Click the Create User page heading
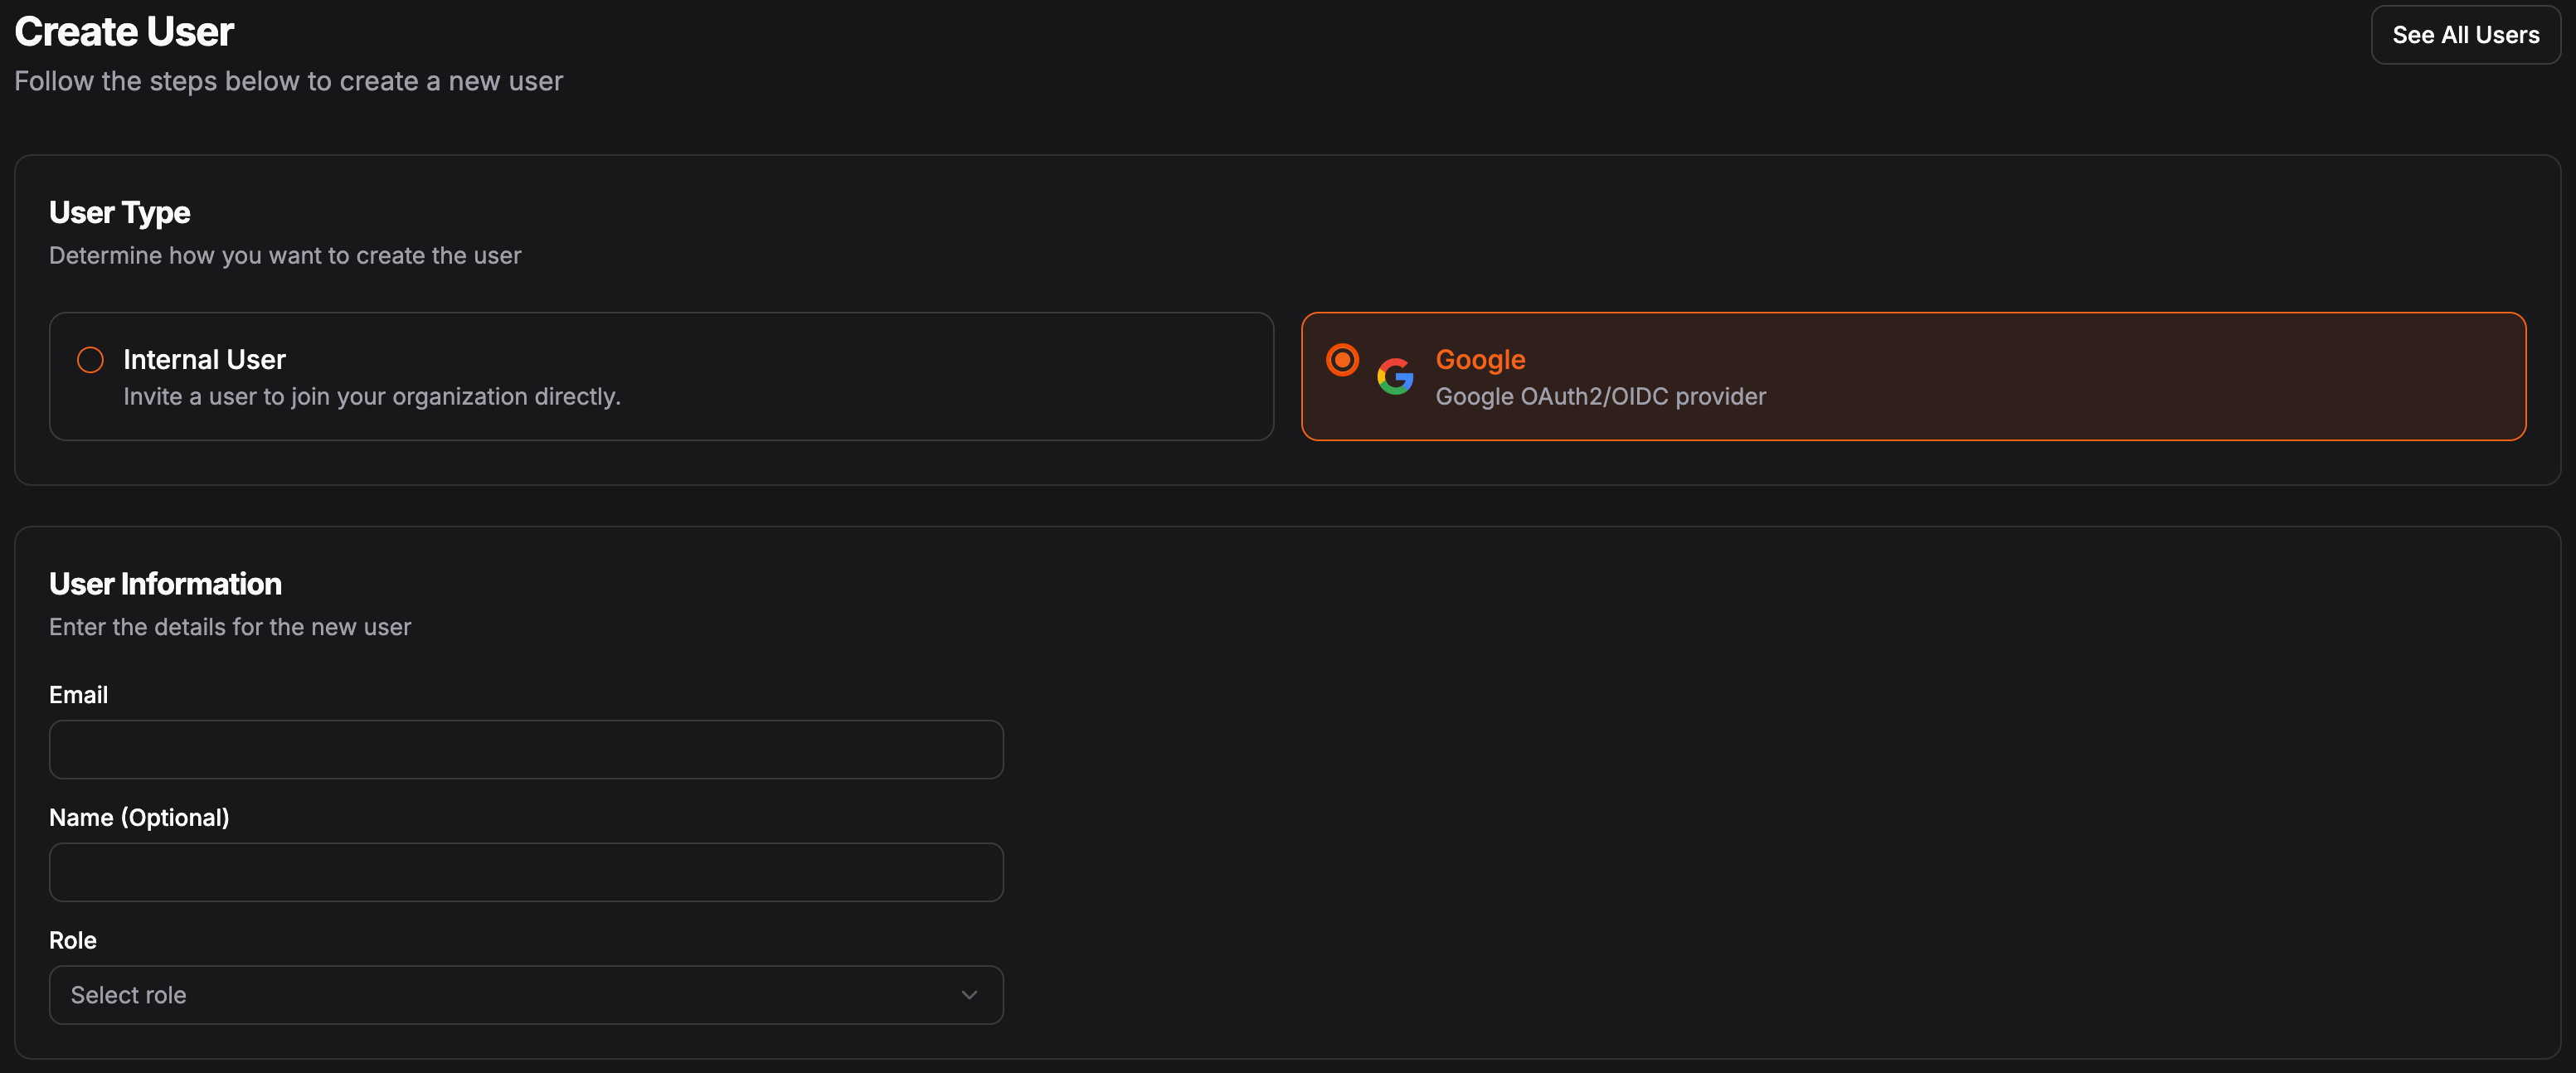 [x=124, y=32]
